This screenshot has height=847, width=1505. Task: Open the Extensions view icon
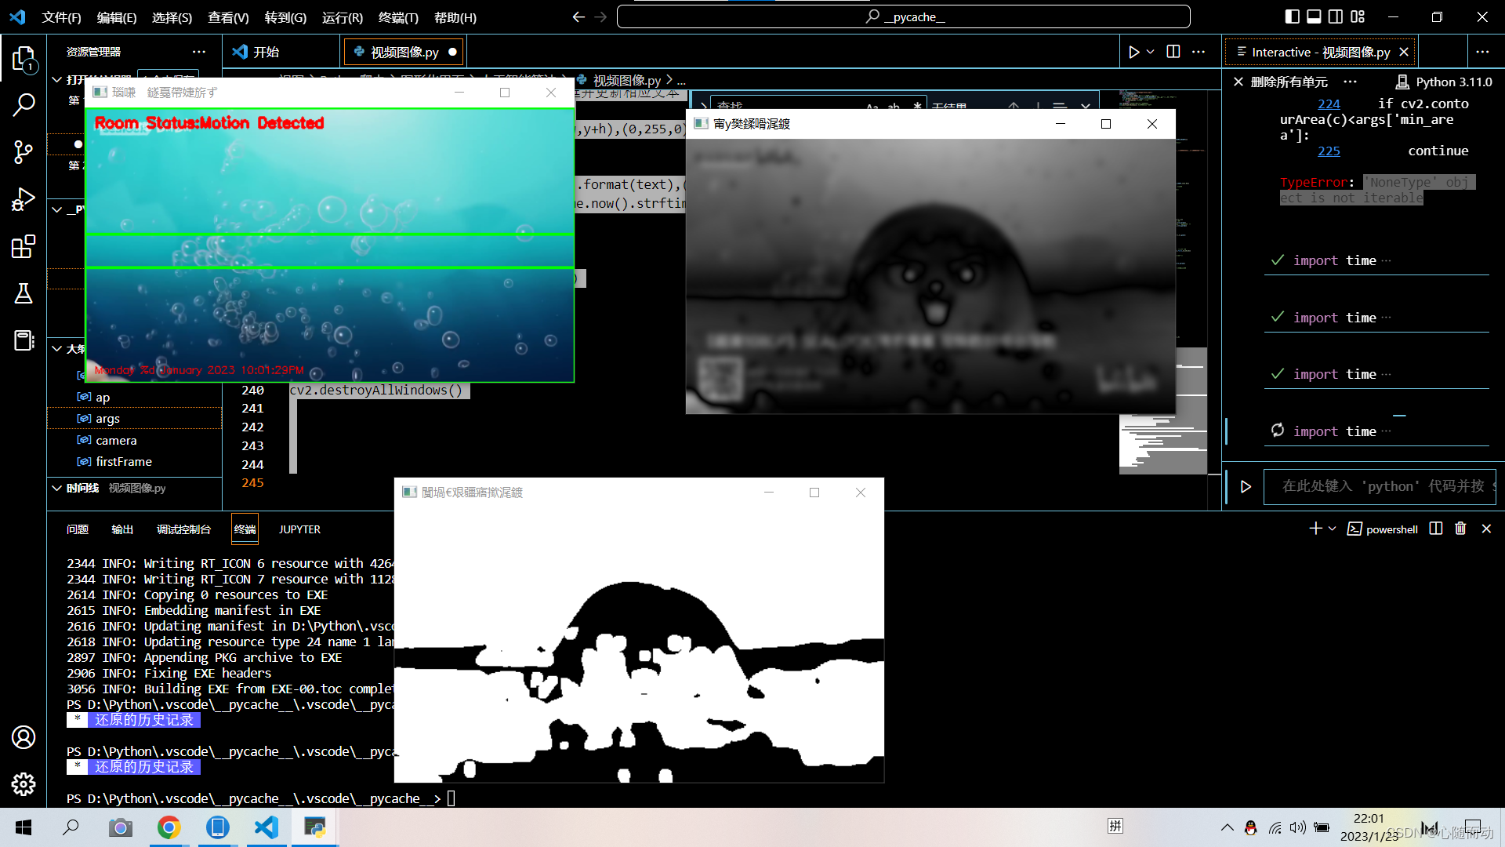24,246
